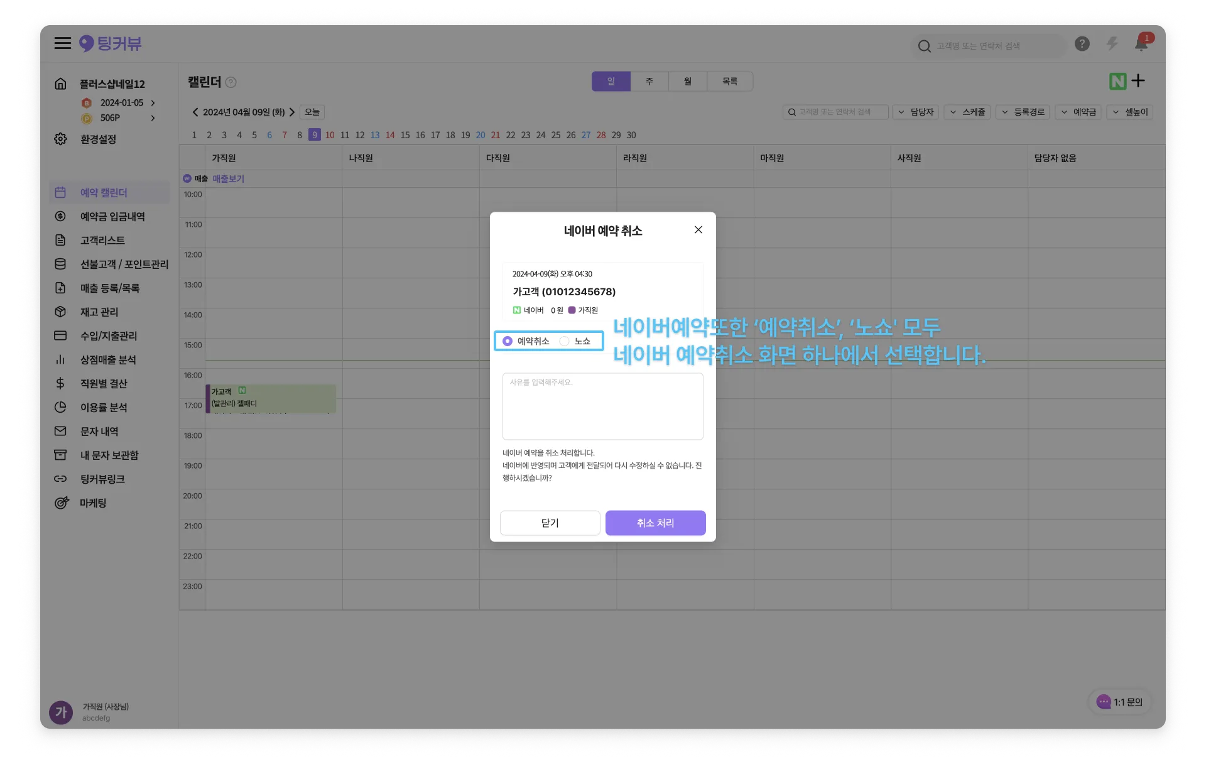Click the 취소 처리 button
This screenshot has height=757, width=1206.
(x=655, y=523)
